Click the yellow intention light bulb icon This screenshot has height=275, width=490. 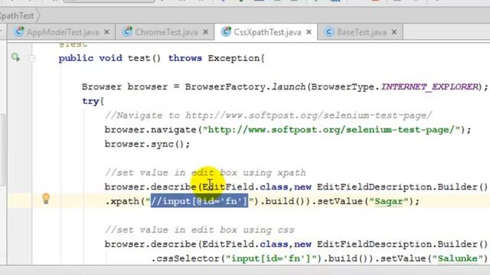[x=46, y=199]
